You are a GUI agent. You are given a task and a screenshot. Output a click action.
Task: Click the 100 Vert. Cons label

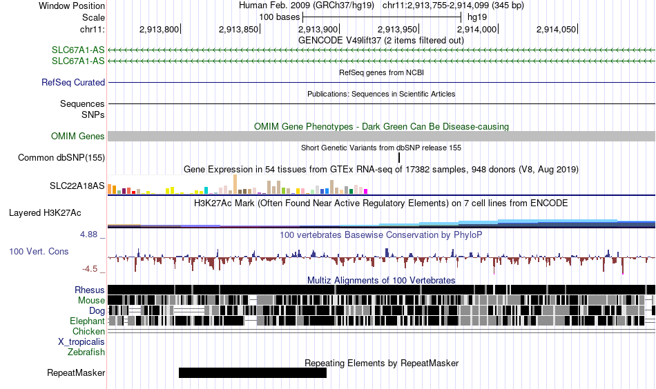click(39, 251)
